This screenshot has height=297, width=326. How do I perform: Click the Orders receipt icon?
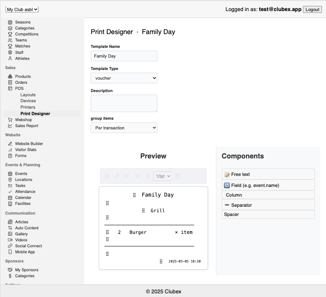[10, 82]
